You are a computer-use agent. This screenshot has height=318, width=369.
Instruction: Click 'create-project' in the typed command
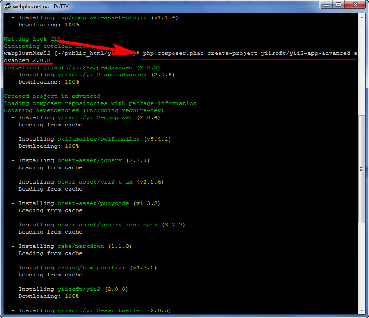pyautogui.click(x=232, y=53)
